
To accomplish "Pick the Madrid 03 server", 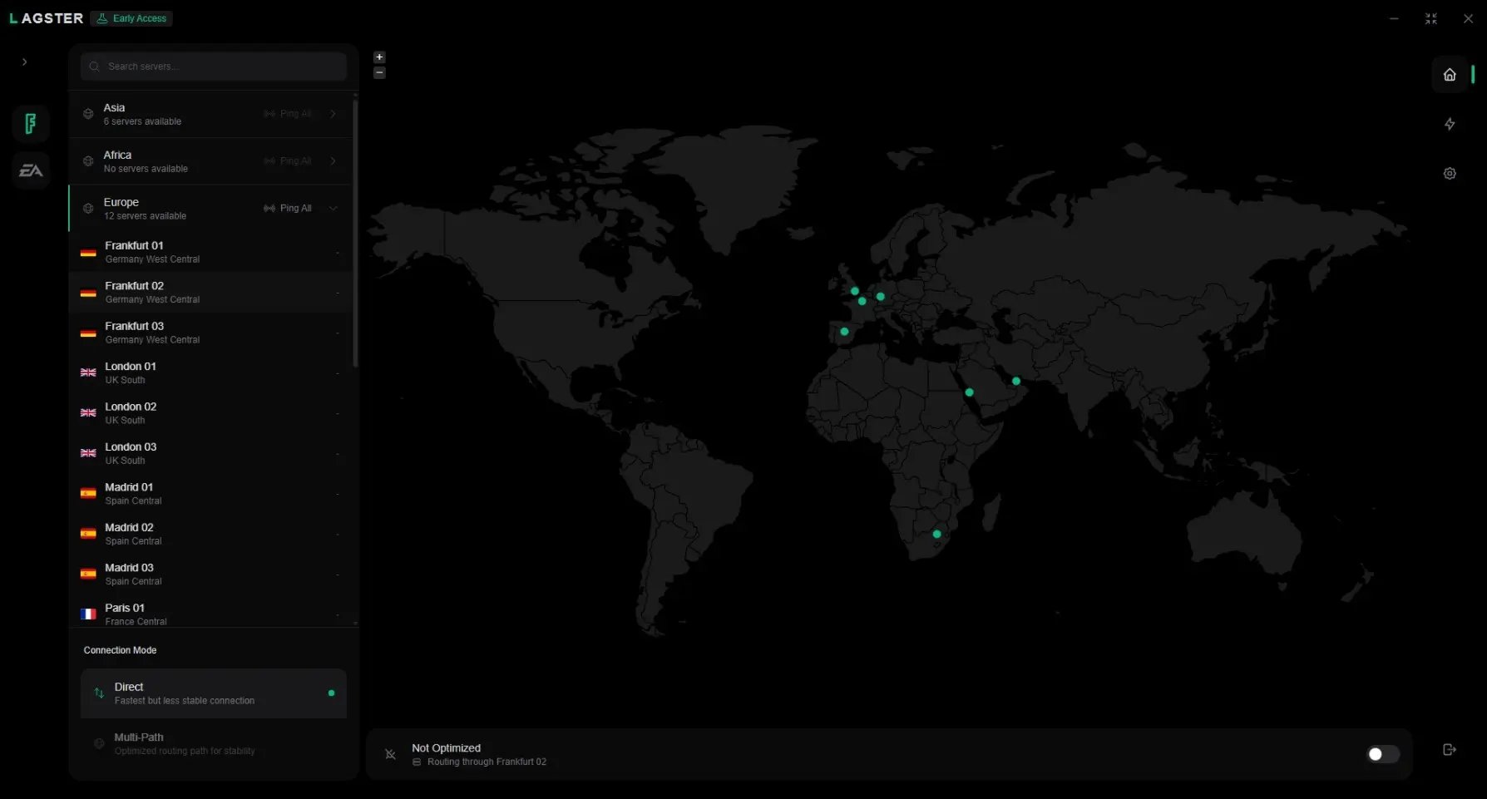I will click(x=211, y=575).
